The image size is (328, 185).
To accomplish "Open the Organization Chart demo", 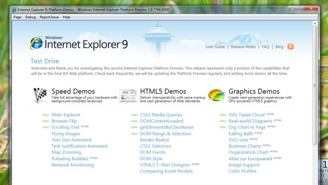I will pyautogui.click(x=248, y=152).
